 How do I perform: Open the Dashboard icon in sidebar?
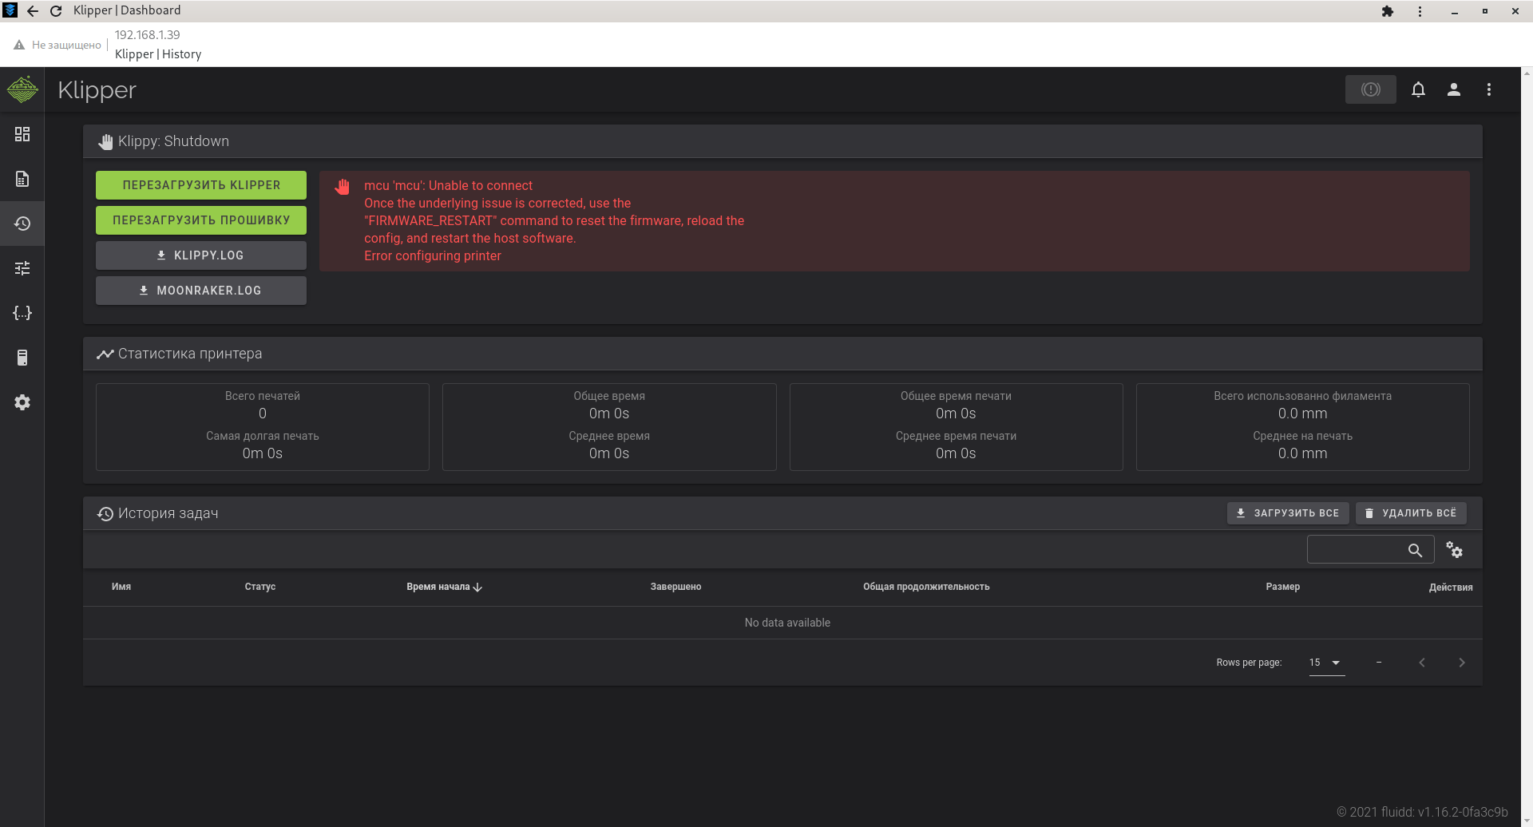22,134
